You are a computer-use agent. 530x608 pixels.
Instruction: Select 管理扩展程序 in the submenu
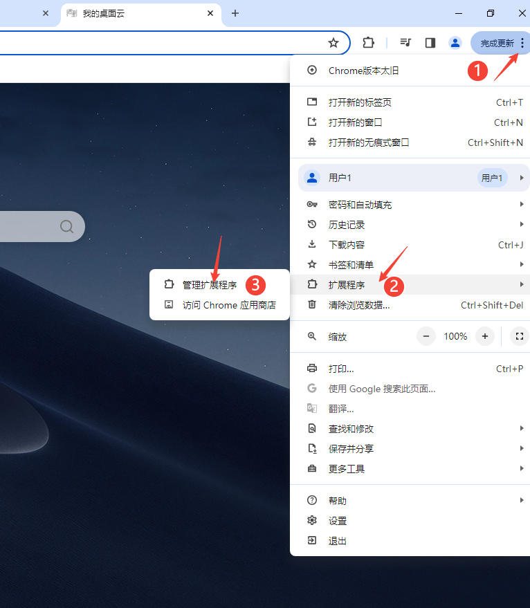(209, 284)
